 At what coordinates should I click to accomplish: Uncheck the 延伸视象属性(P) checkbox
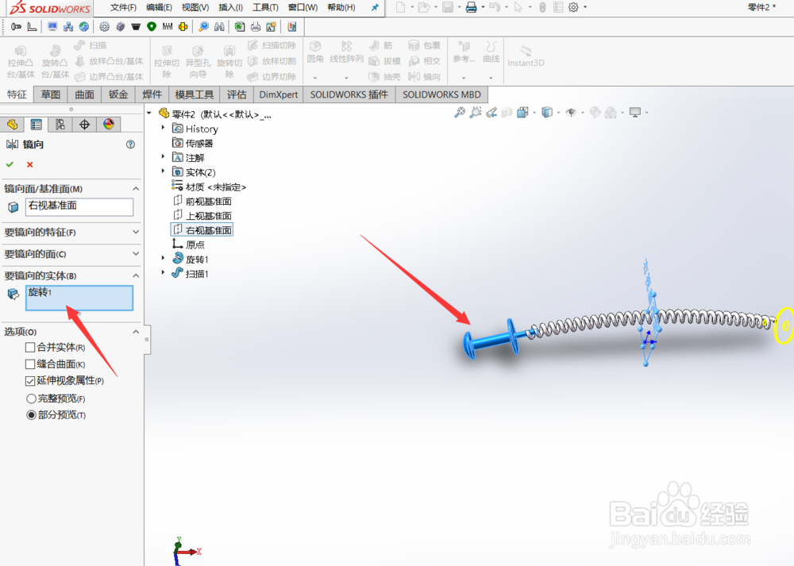coord(30,381)
